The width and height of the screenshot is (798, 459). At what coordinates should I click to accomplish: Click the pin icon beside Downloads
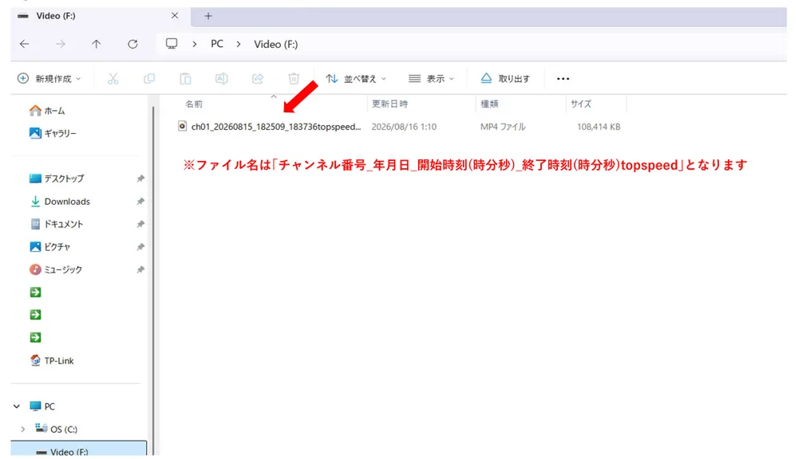[140, 202]
